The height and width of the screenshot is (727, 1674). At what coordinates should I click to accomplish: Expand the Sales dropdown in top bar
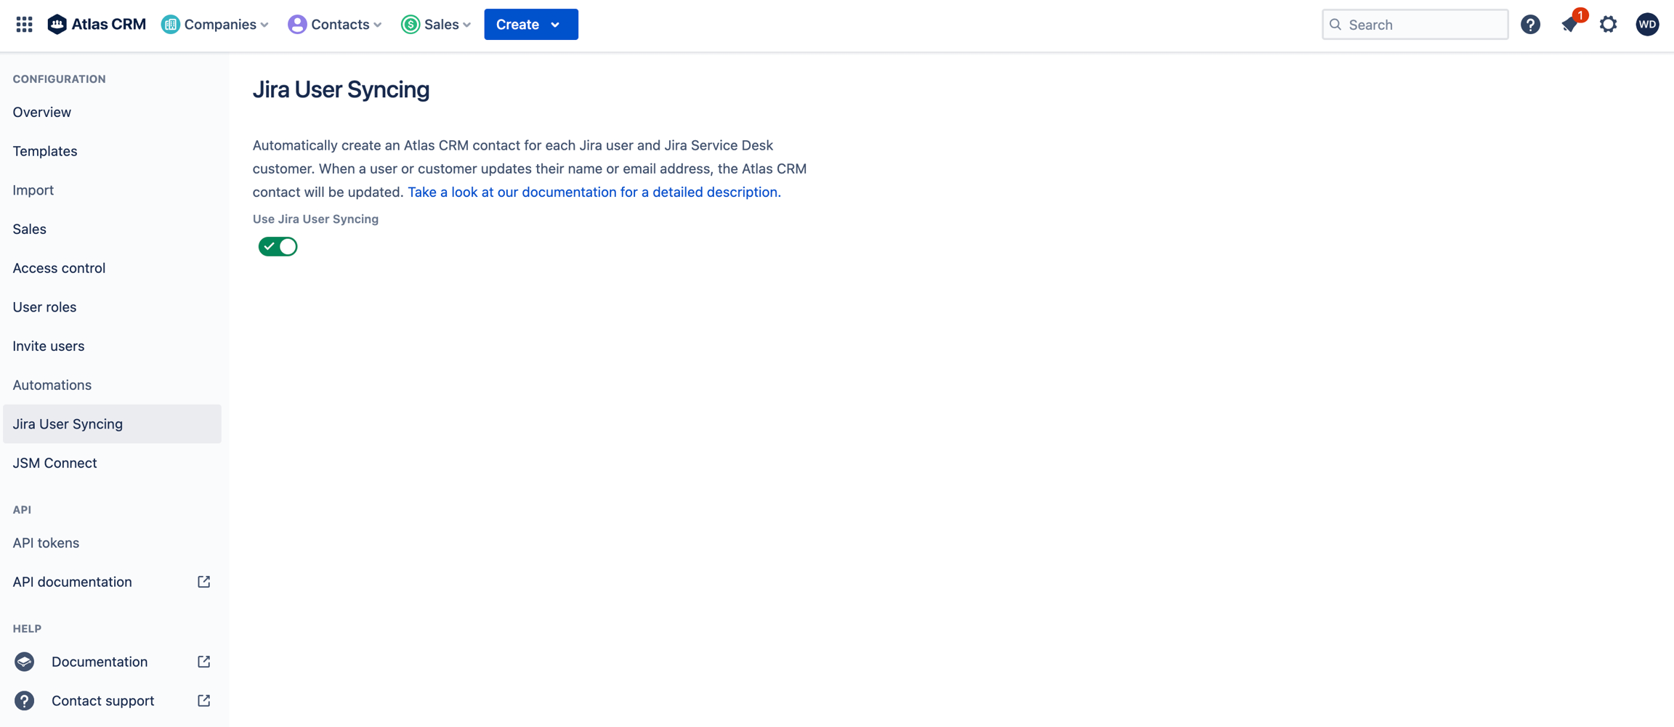tap(437, 25)
